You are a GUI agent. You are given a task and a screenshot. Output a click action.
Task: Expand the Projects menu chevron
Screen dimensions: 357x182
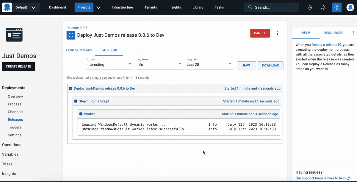pos(98,7)
